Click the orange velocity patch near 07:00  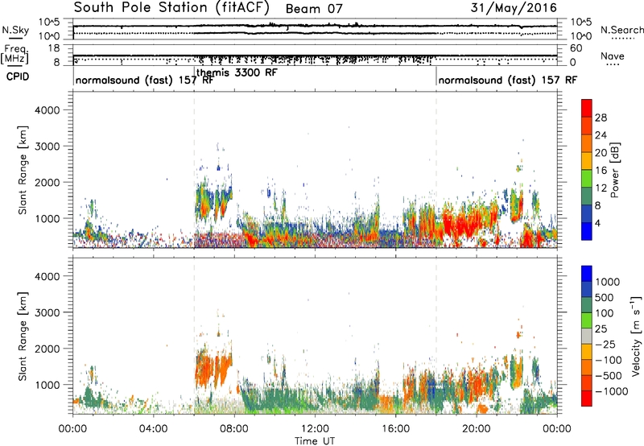[x=214, y=370]
